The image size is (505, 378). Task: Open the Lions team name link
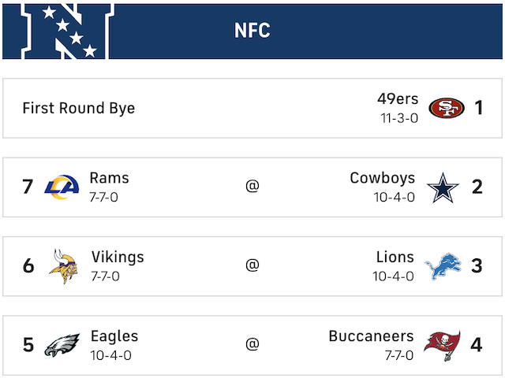point(395,257)
